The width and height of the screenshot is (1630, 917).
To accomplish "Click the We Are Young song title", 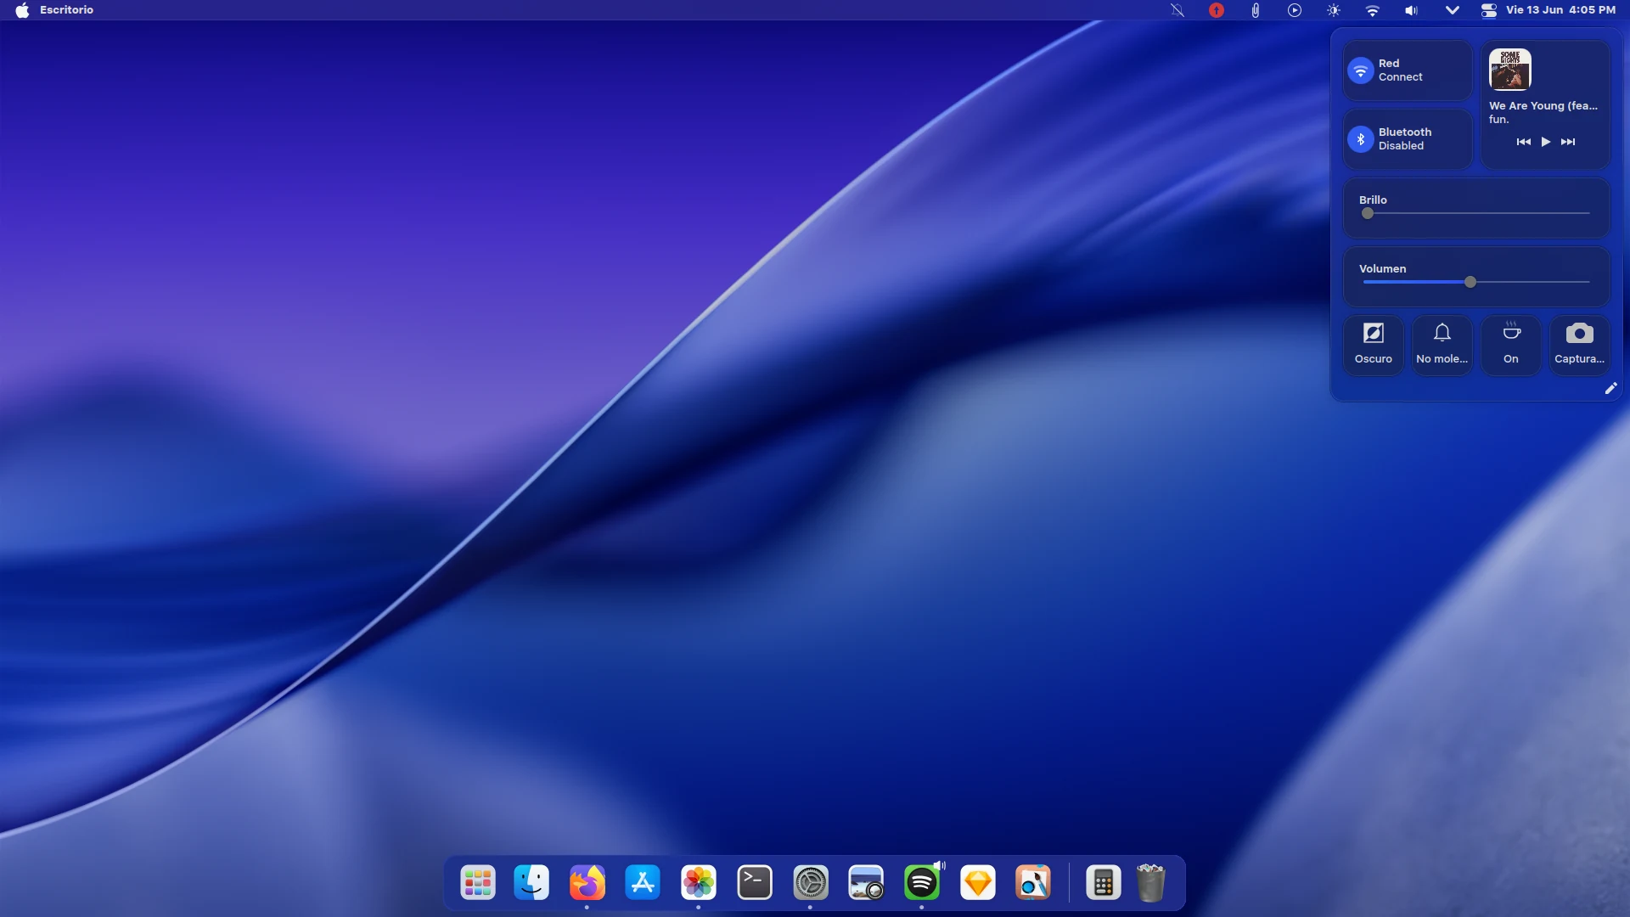I will click(x=1543, y=106).
